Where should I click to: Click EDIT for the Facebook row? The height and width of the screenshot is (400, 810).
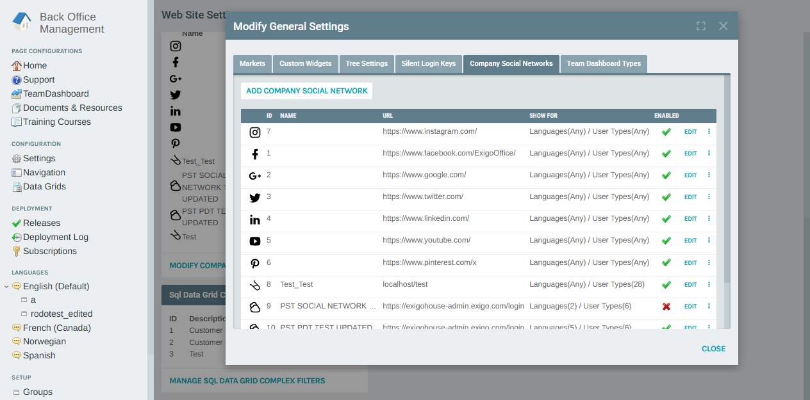(x=690, y=154)
